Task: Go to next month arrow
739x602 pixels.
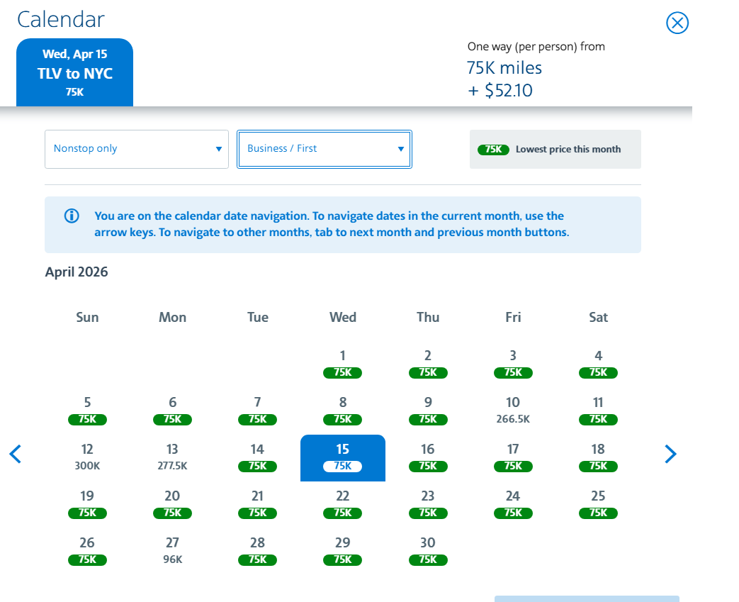Action: click(670, 454)
